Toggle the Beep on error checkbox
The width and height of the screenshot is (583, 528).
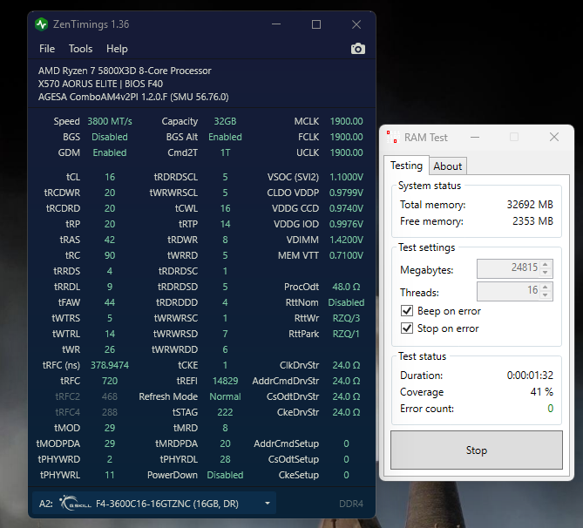pos(407,310)
